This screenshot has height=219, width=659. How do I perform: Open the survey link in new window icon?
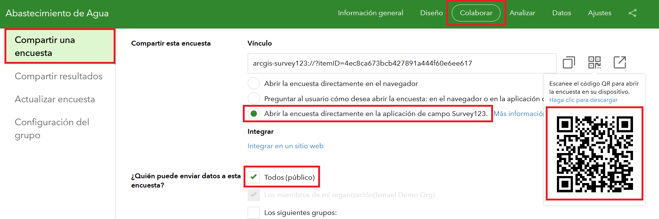pos(620,63)
